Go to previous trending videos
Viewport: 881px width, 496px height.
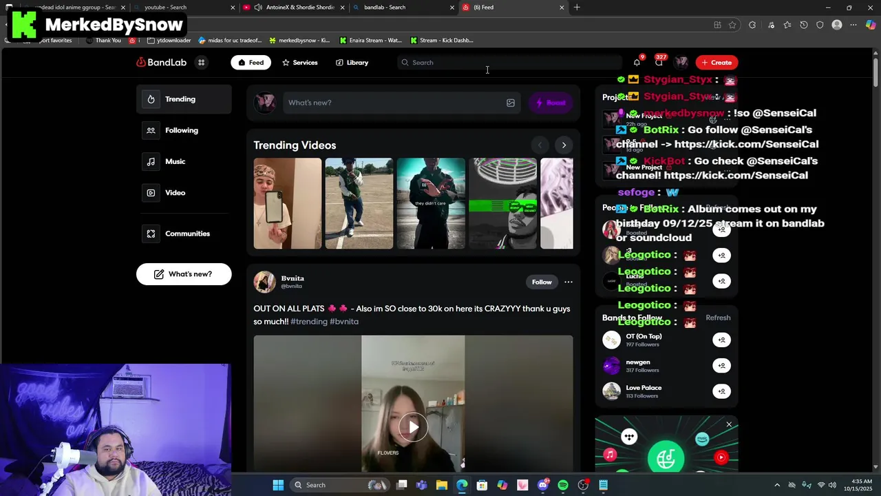coord(540,145)
